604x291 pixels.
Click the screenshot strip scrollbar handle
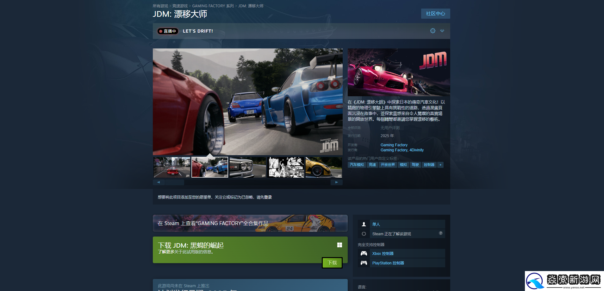tap(175, 182)
